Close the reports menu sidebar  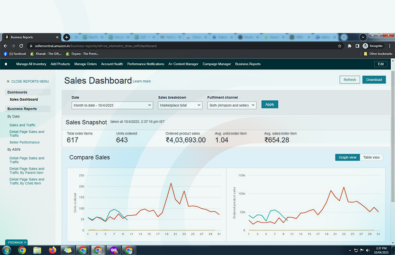pyautogui.click(x=27, y=81)
